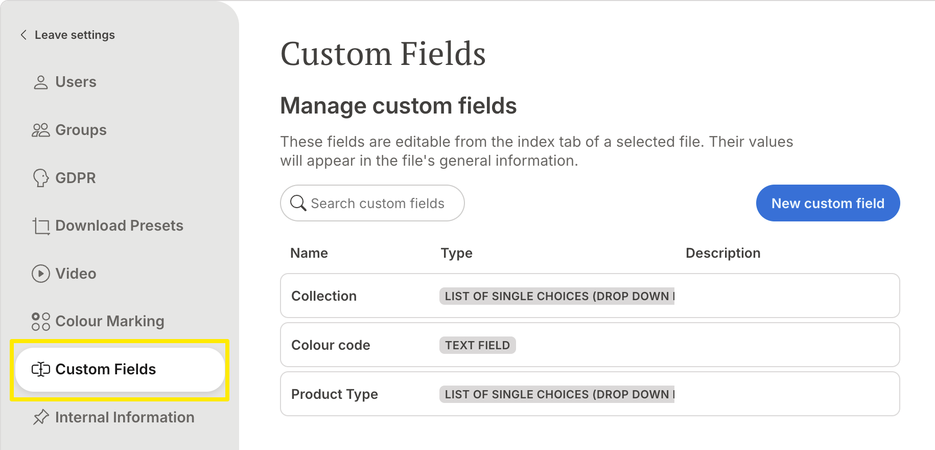The height and width of the screenshot is (450, 935).
Task: Focus the Search custom fields input
Action: point(372,203)
